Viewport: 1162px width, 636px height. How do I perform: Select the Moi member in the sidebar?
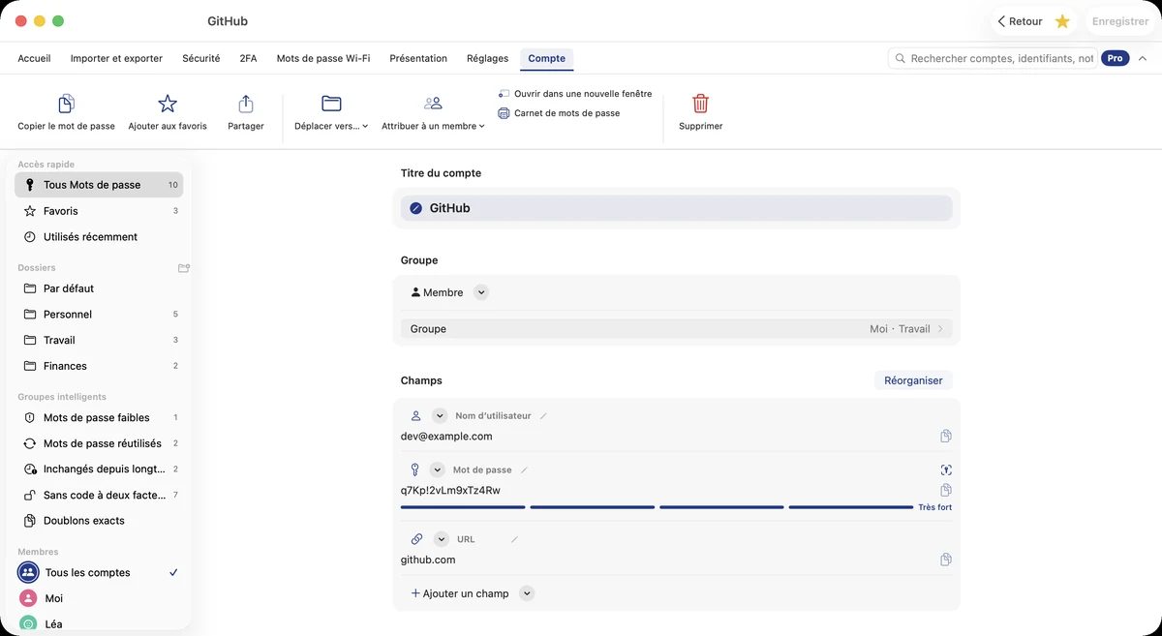pos(99,598)
